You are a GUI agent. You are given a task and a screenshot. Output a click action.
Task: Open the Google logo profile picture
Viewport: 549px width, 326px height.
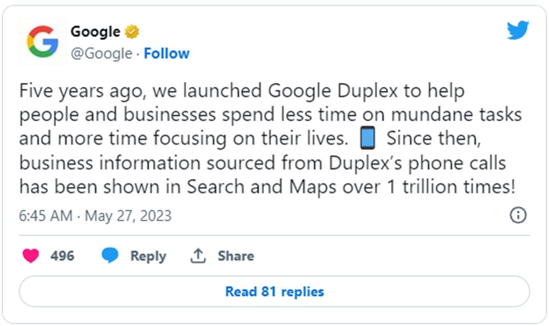tap(43, 42)
